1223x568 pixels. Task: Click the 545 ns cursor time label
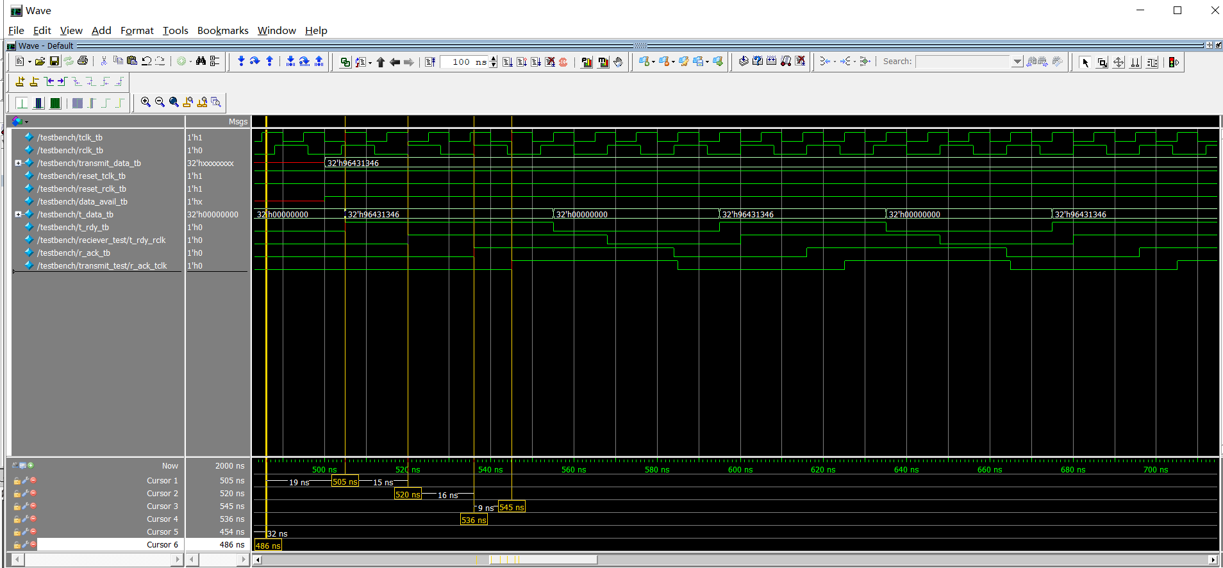512,507
